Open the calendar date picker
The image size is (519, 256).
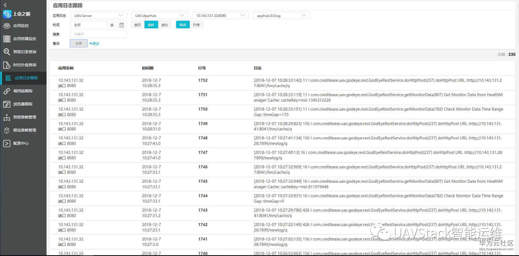point(122,25)
